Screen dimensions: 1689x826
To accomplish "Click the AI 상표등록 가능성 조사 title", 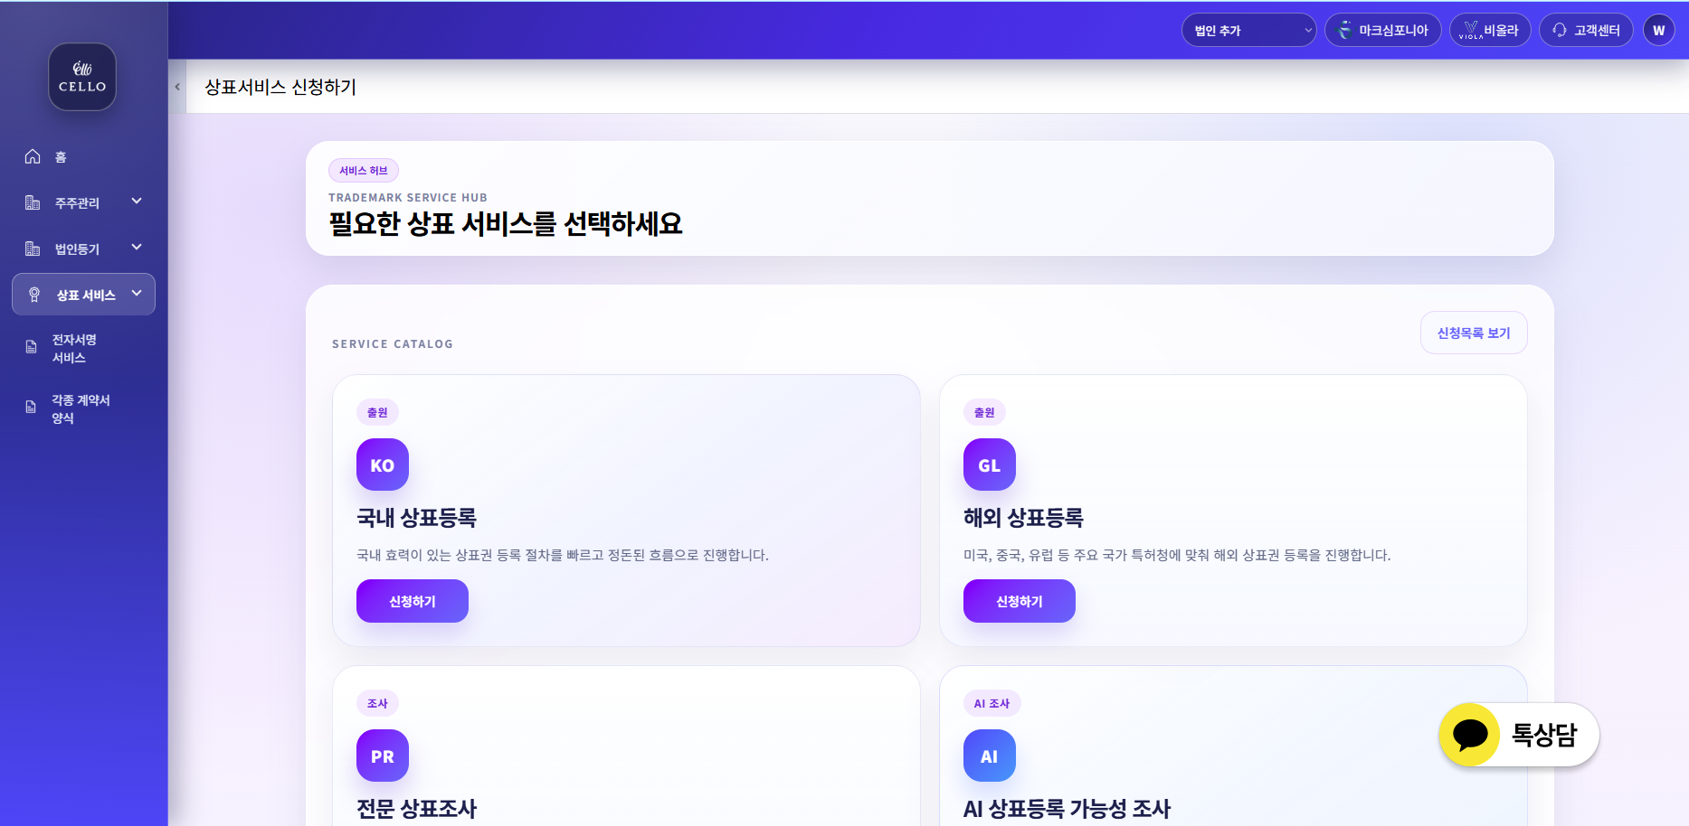I will tap(1067, 808).
